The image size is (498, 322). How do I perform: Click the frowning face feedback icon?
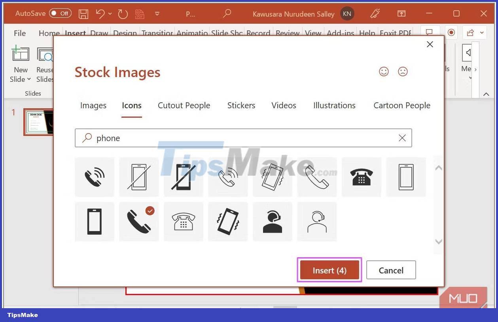pyautogui.click(x=402, y=72)
